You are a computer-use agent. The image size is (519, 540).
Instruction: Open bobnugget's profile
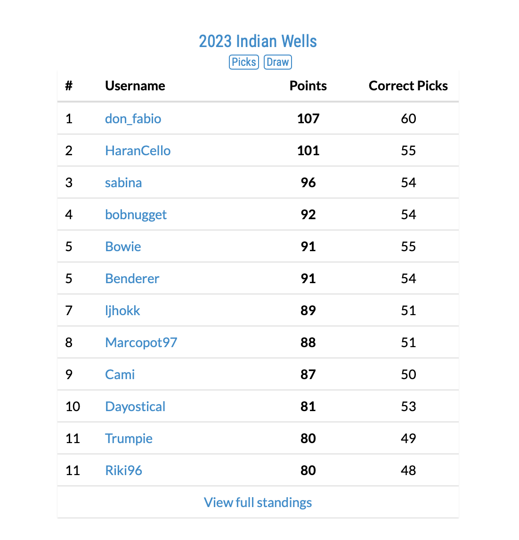tap(136, 214)
